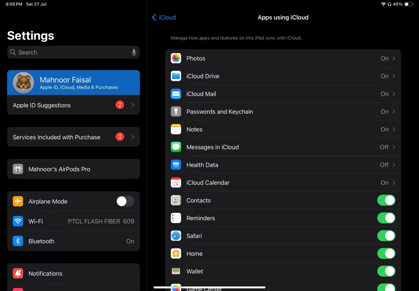
Task: Tap the Bluetooth icon in the sidebar
Action: [18, 241]
